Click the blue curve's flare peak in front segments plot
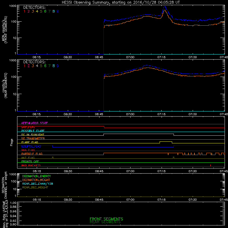This screenshot has height=228, width=228. pos(164,6)
